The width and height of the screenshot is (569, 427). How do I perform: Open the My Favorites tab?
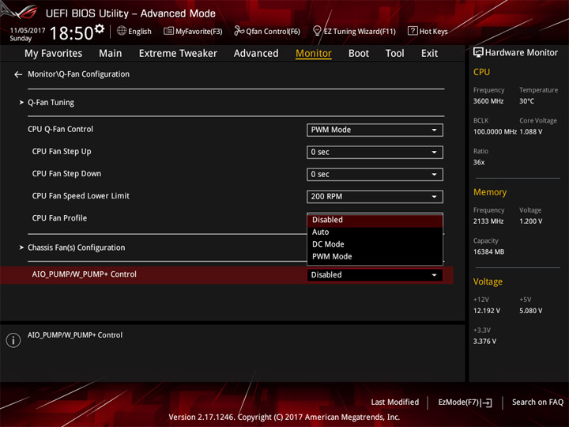click(x=54, y=54)
